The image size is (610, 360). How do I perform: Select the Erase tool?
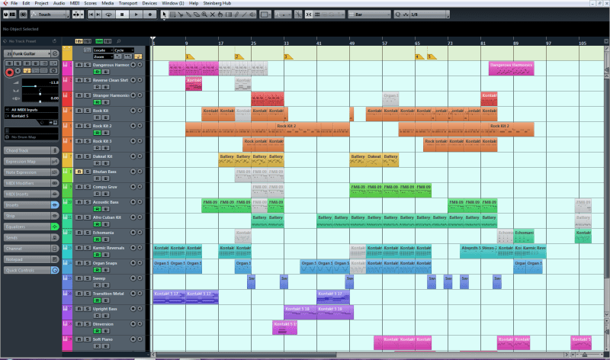[x=197, y=14]
